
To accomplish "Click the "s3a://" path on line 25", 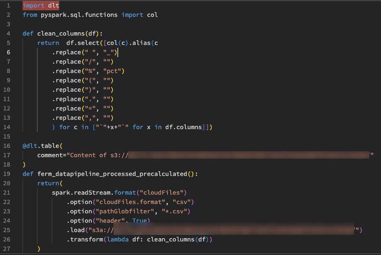I will pos(100,230).
